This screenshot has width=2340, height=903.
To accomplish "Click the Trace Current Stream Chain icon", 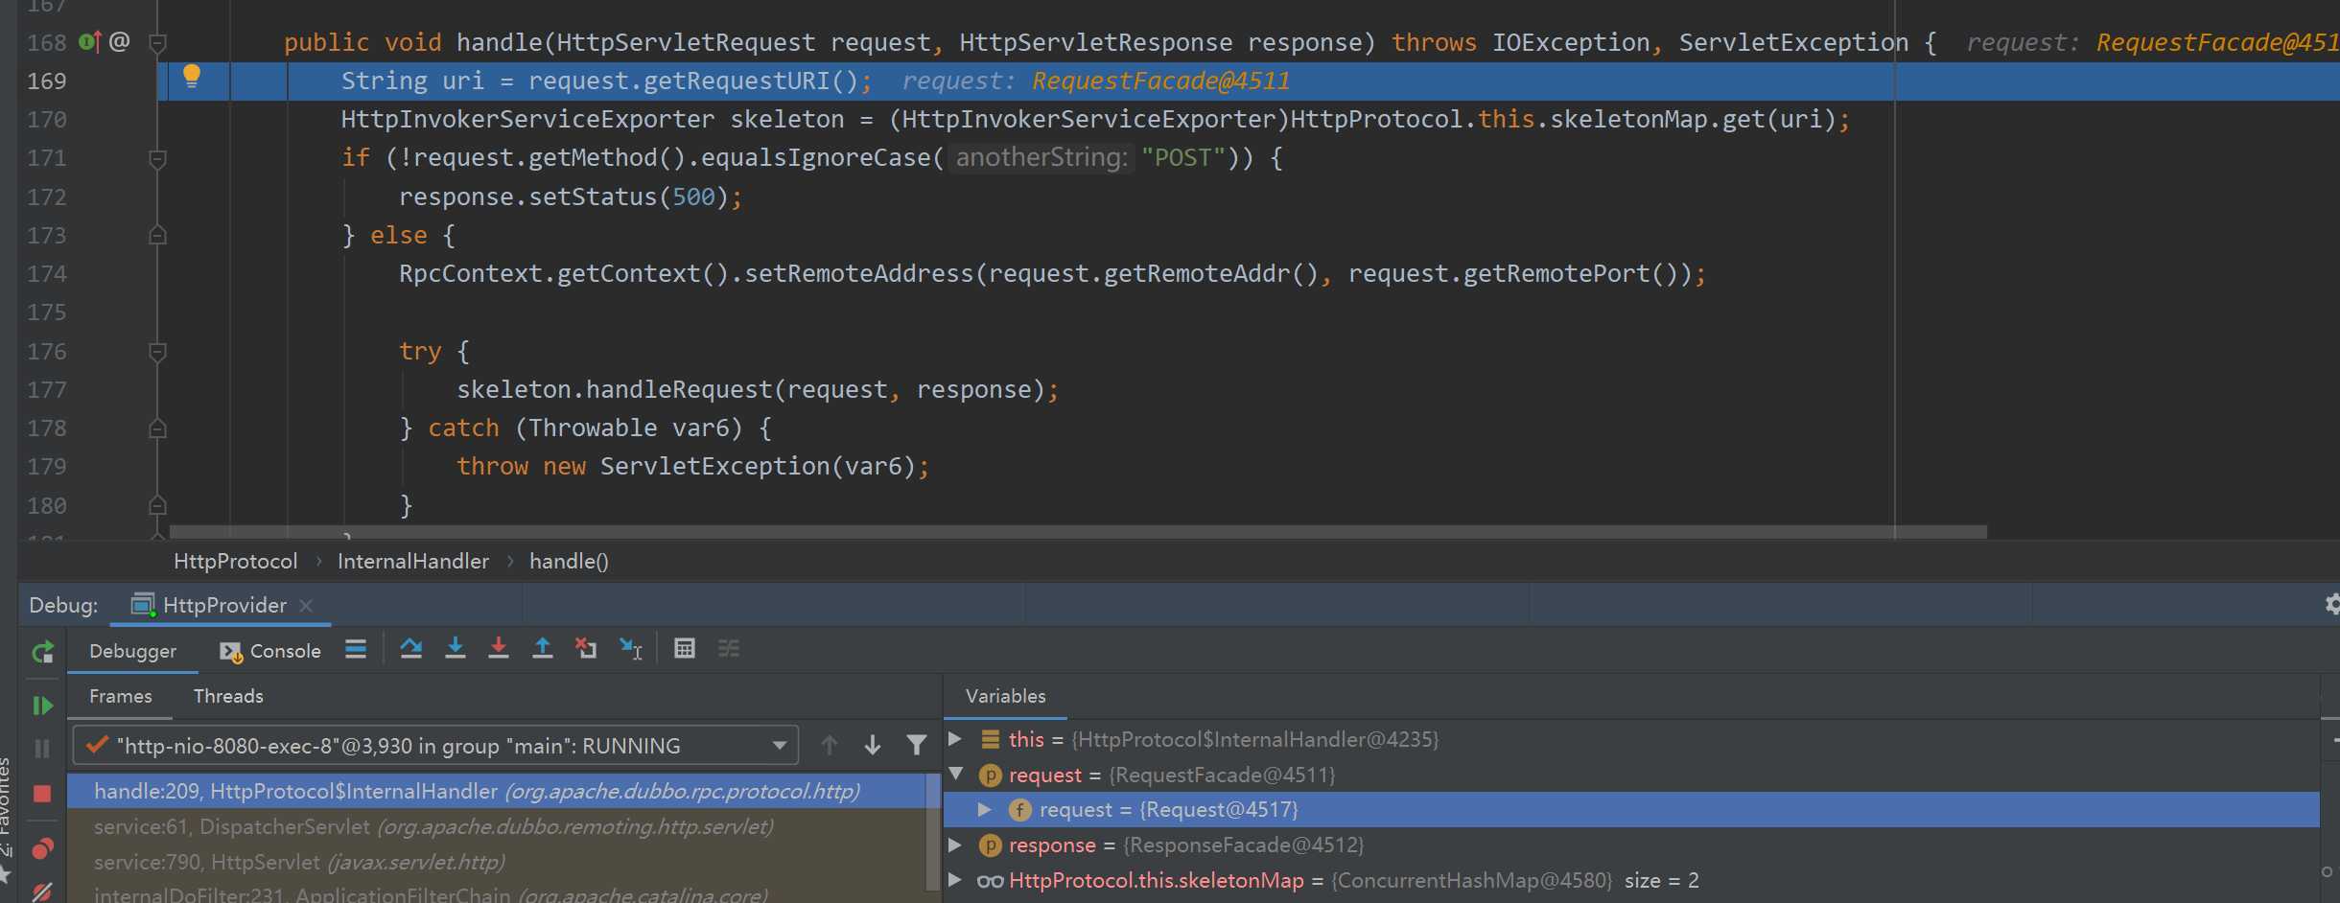I will click(x=729, y=649).
